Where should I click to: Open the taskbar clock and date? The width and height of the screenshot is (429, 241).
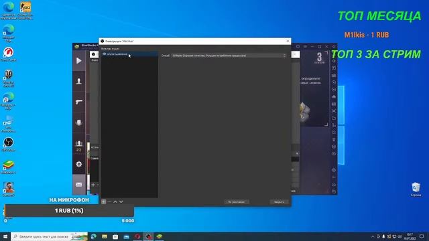(410, 236)
